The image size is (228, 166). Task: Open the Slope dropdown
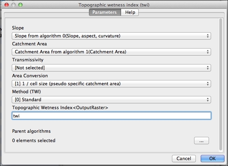(111, 36)
